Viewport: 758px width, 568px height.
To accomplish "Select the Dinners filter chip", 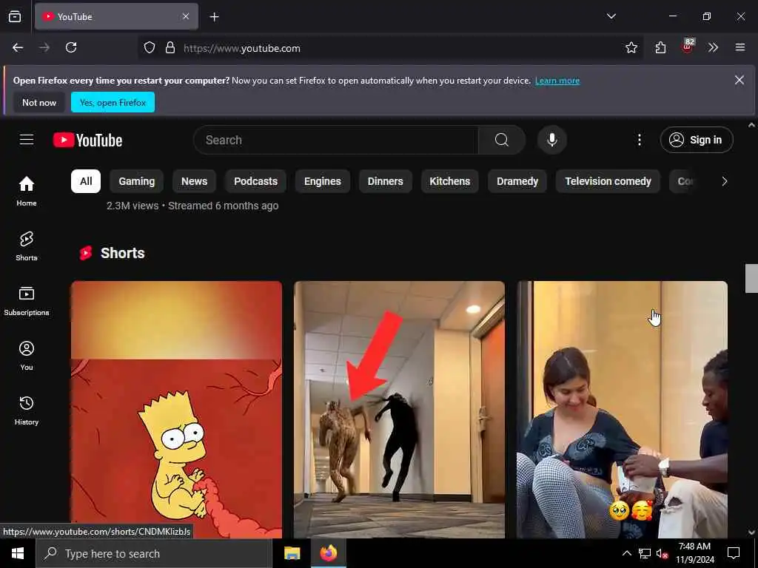I will 385,181.
